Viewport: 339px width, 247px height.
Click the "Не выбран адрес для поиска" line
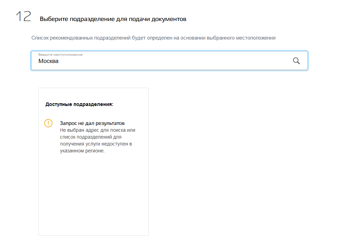point(97,130)
